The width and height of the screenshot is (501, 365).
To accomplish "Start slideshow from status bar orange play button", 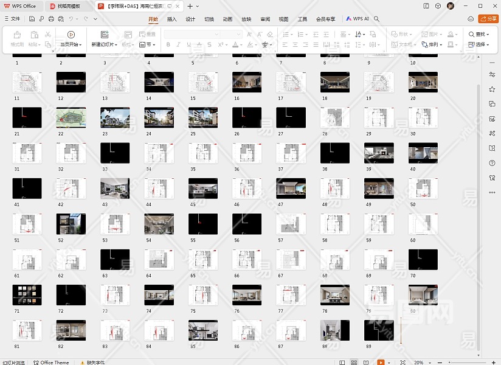I will (381, 362).
